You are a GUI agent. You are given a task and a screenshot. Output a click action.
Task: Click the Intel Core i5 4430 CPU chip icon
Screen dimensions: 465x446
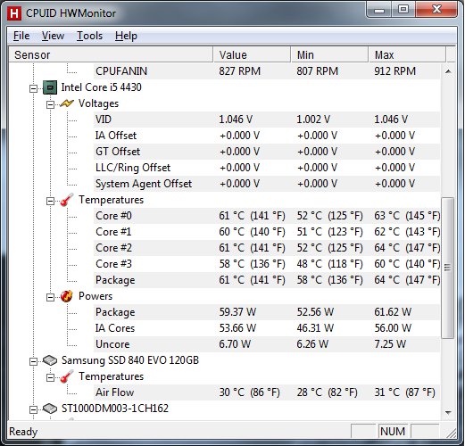50,87
